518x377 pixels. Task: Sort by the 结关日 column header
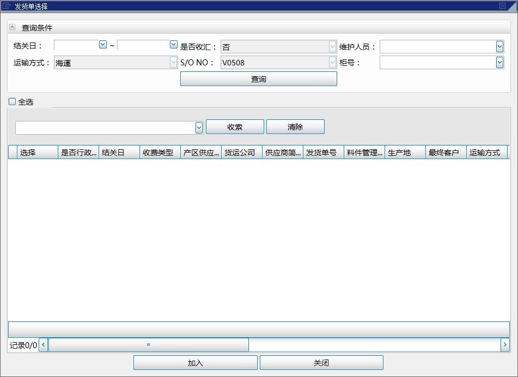pos(119,153)
